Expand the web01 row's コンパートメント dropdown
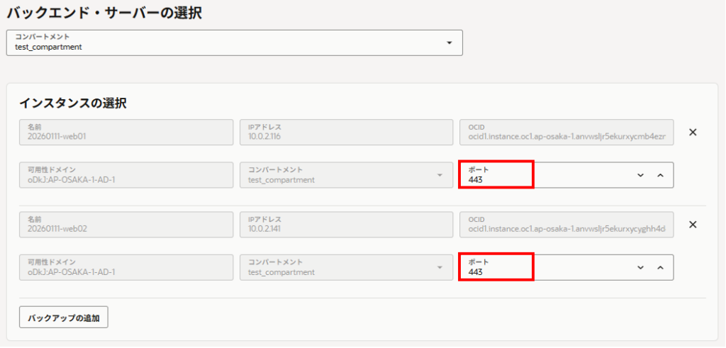Viewport: 726px width, 348px height. 440,175
